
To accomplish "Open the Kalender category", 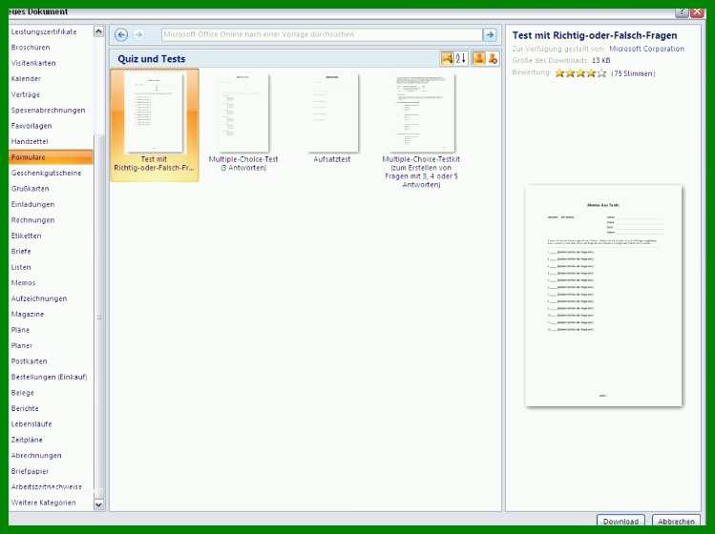I will pos(26,79).
